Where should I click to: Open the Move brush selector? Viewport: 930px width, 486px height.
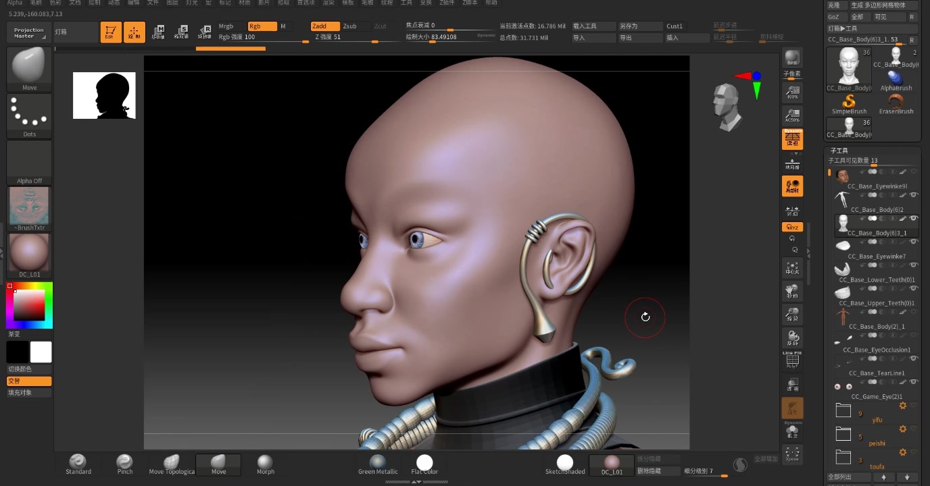(29, 70)
